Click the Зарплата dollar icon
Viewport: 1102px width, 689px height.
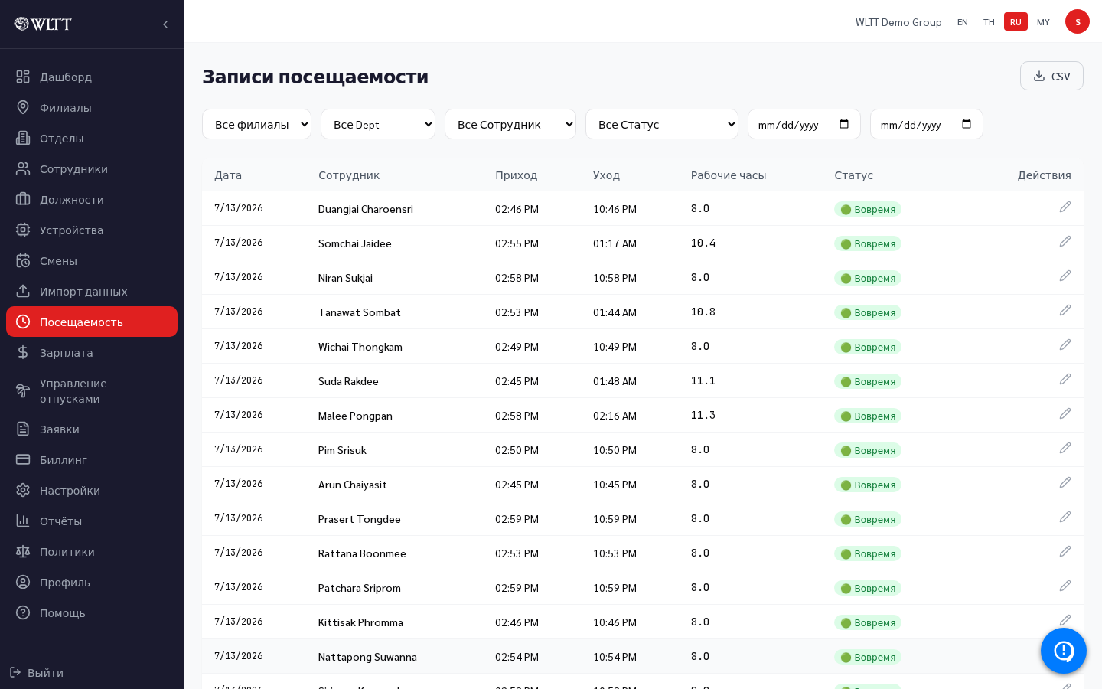(x=23, y=352)
